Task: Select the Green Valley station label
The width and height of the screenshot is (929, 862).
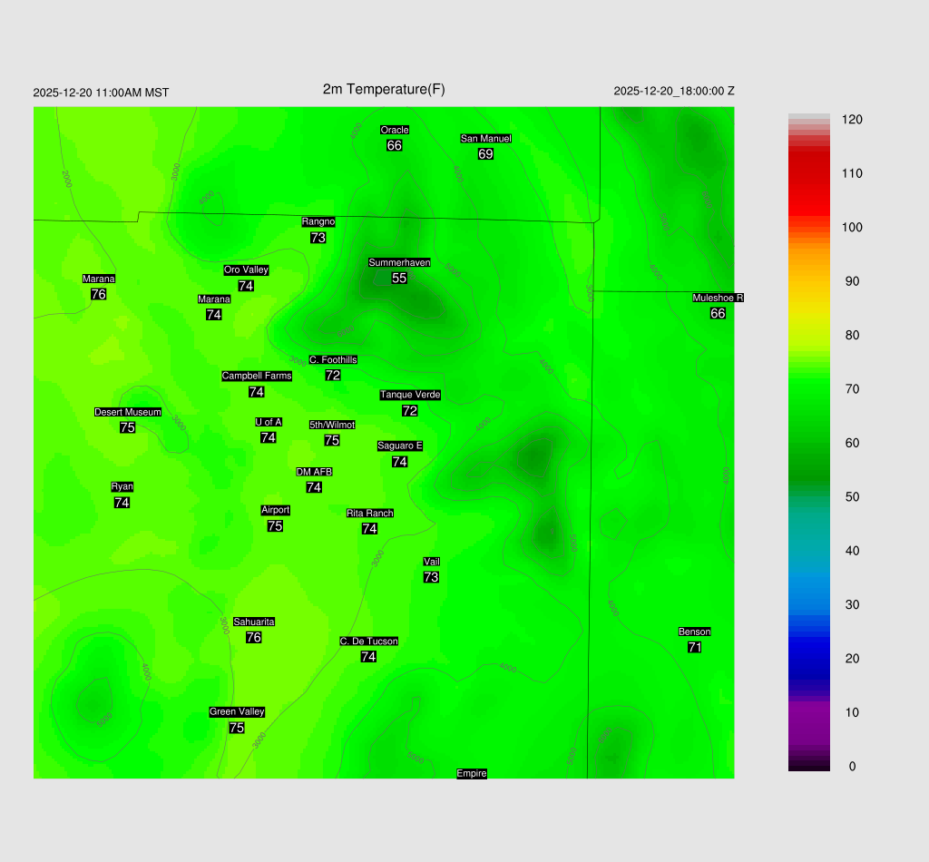Action: (x=237, y=712)
